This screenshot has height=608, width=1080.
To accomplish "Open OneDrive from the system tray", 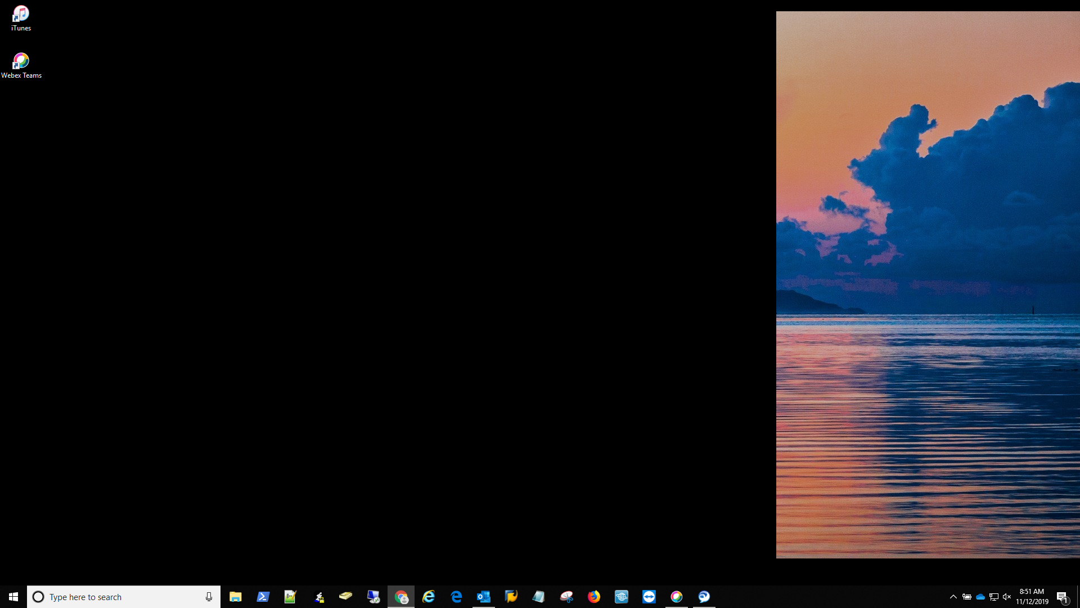I will tap(980, 597).
